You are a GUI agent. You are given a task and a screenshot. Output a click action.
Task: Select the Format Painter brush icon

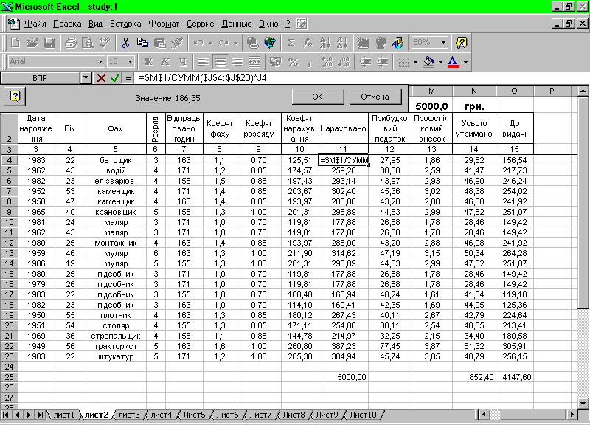pyautogui.click(x=177, y=43)
